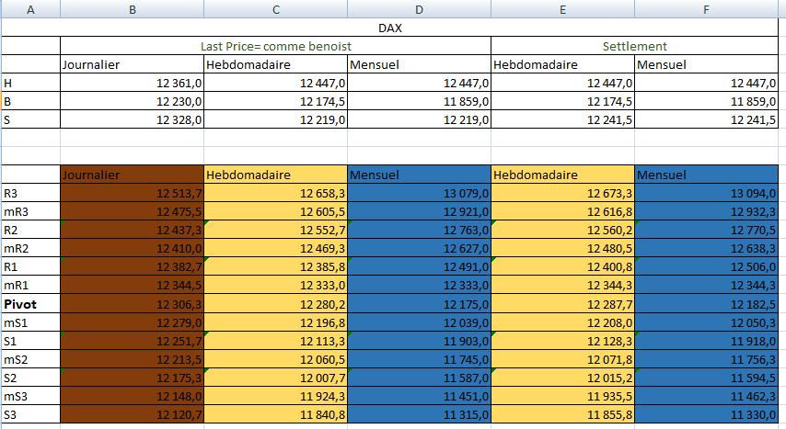Select Journalier S2 value 12 175,3
786x429 pixels.
(133, 378)
